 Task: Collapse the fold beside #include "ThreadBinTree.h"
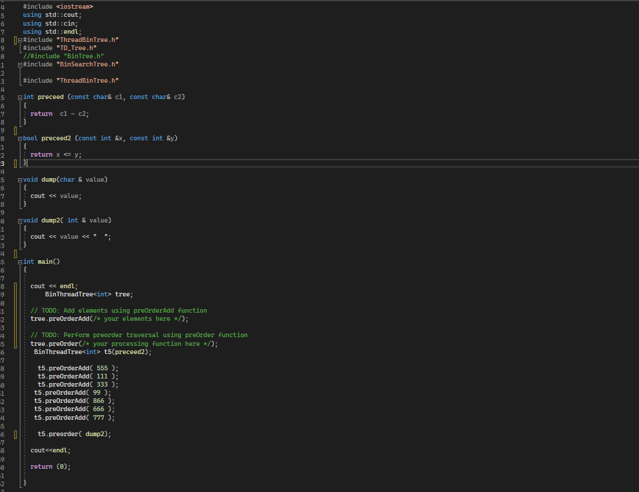(x=20, y=40)
